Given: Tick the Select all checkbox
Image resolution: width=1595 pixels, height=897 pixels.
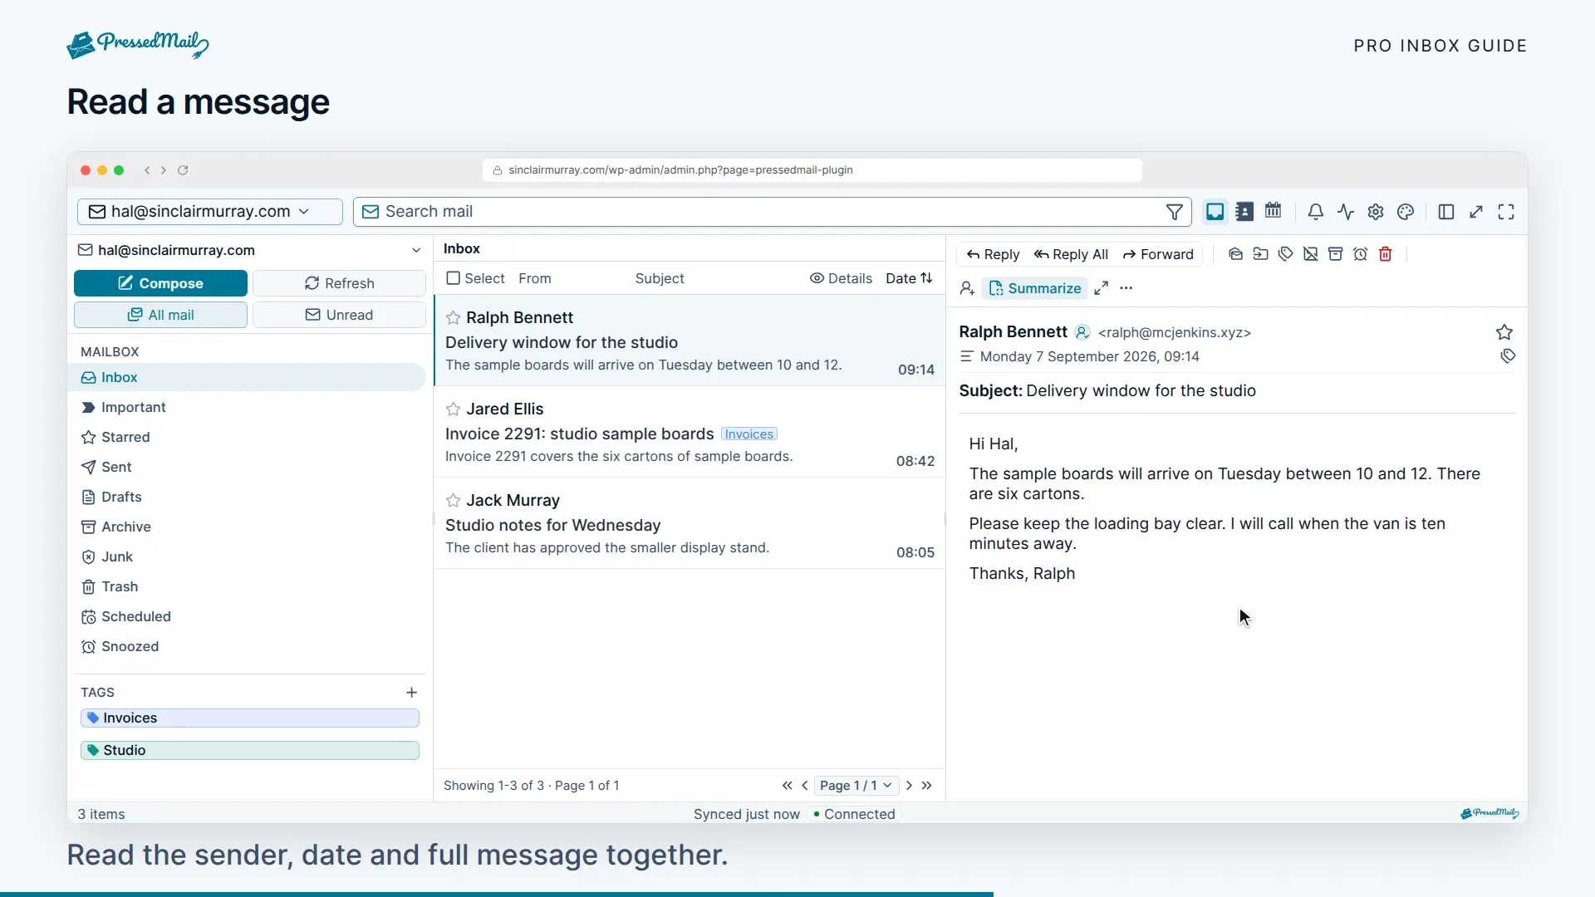Looking at the screenshot, I should click(453, 278).
